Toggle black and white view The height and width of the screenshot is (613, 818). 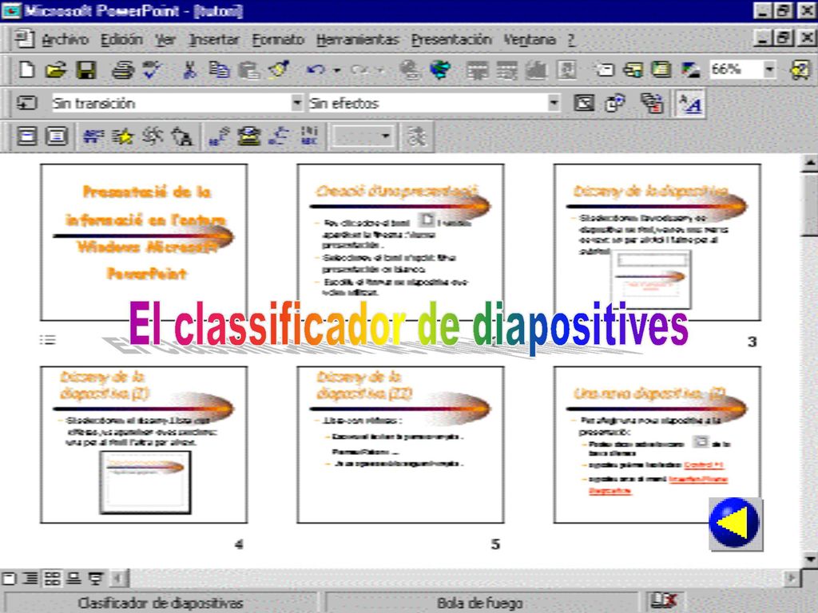coord(691,69)
